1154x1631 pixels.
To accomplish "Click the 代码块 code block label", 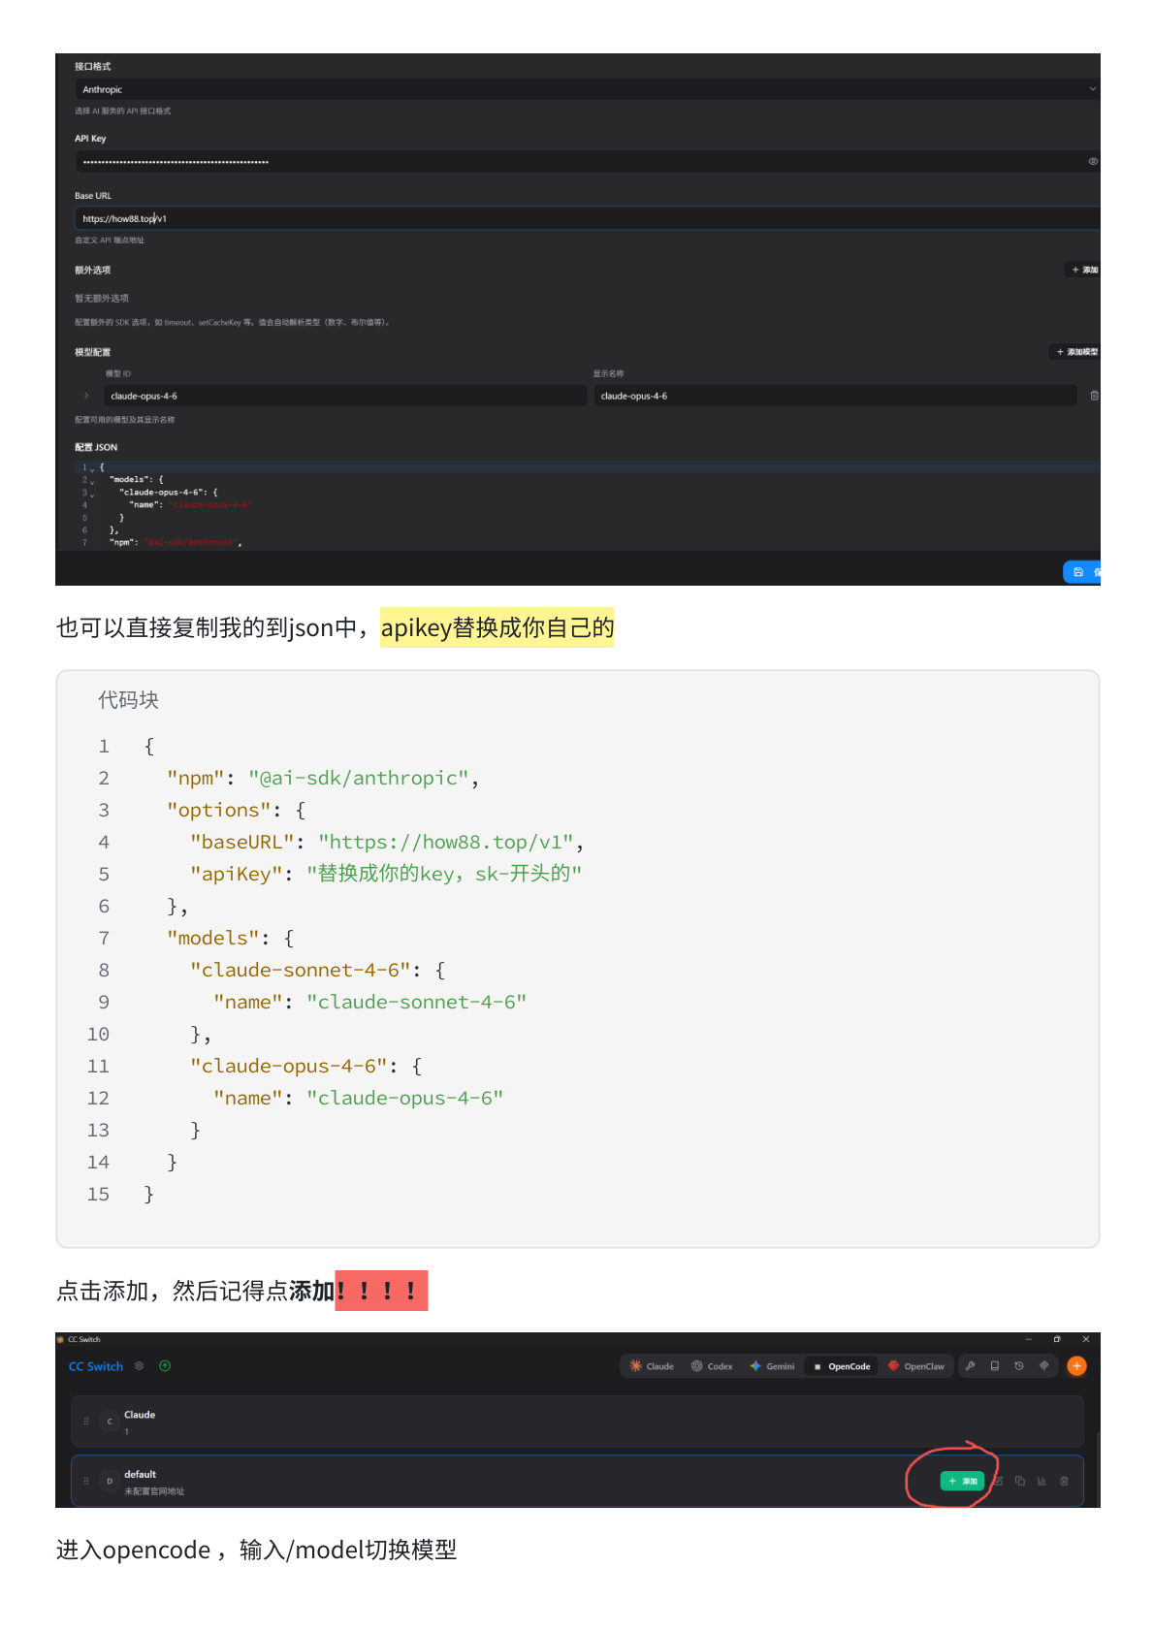I will (x=128, y=700).
